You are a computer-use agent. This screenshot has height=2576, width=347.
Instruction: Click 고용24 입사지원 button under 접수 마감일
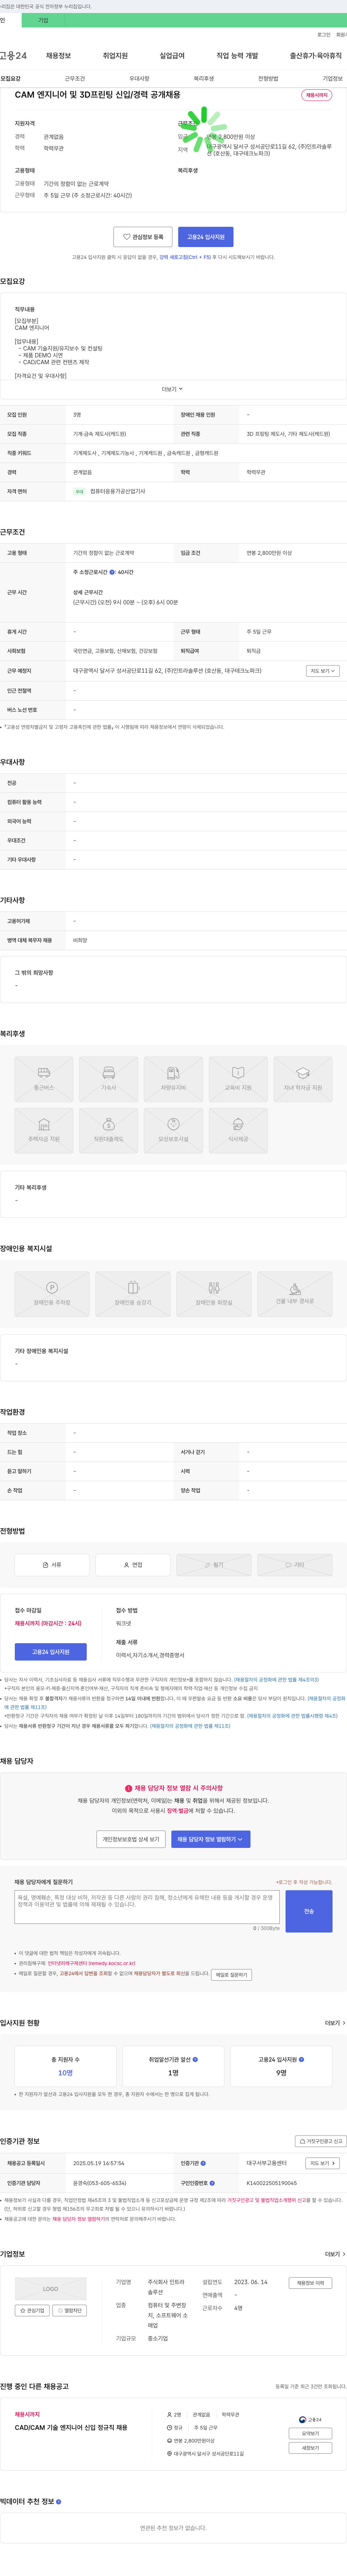coord(51,1652)
